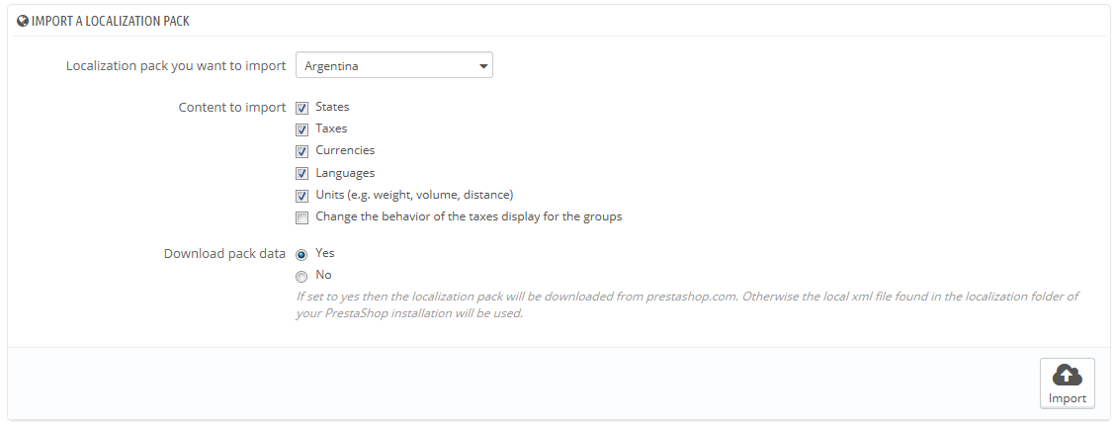Enable the taxes display behavior checkbox

point(302,217)
